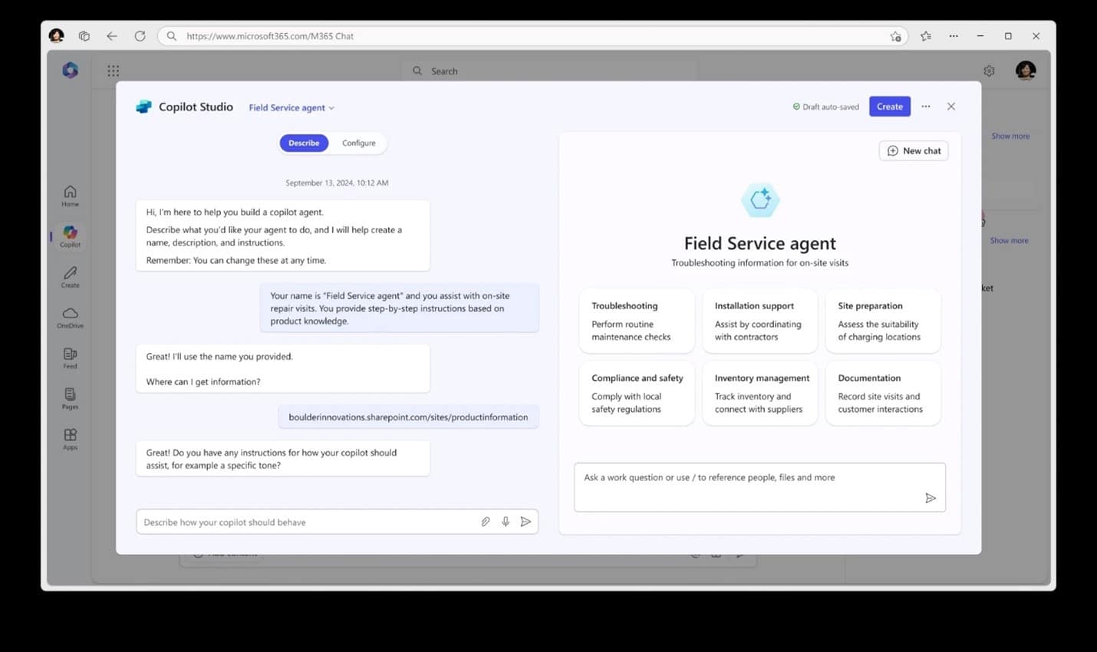Image resolution: width=1097 pixels, height=652 pixels.
Task: Switch to the Describe tab
Action: [x=304, y=143]
